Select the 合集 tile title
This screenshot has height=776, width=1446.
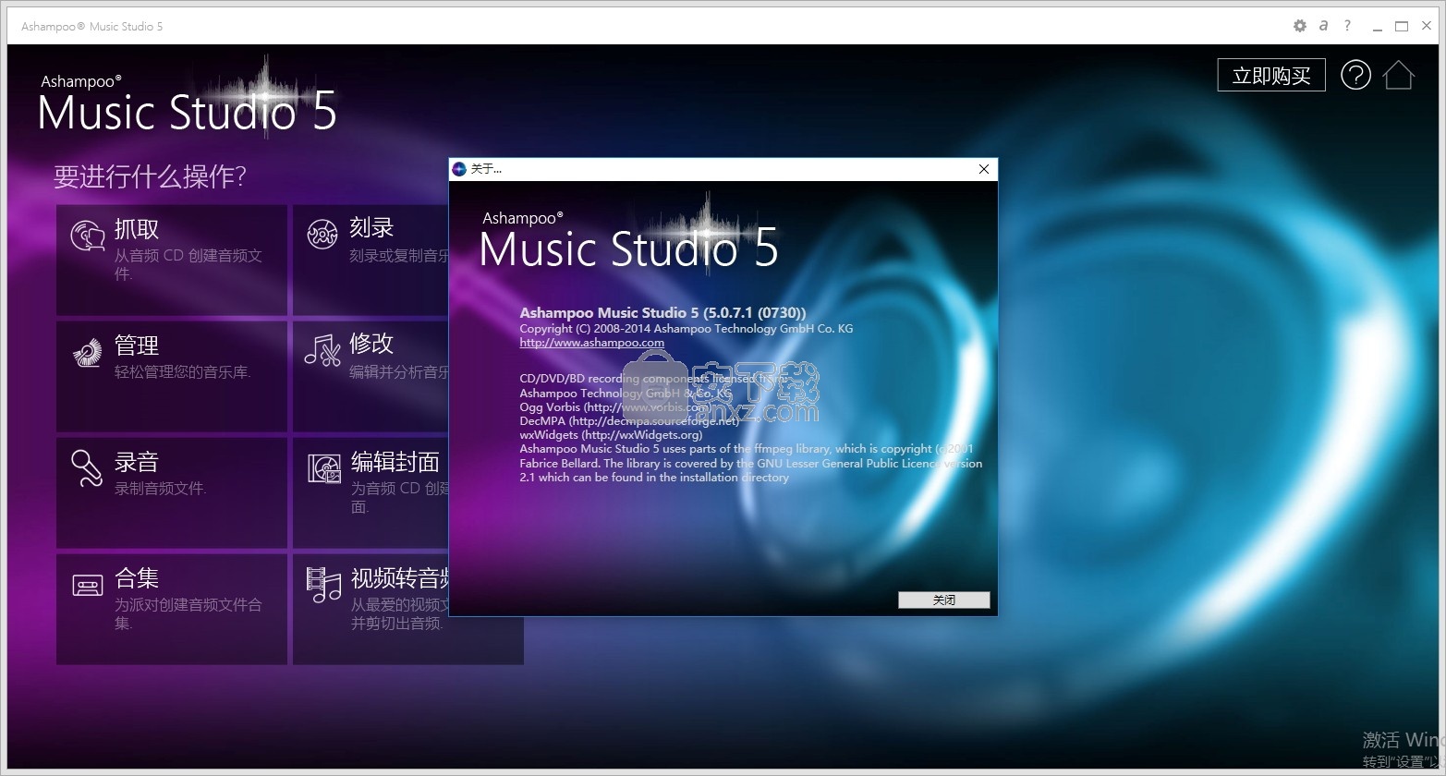coord(137,578)
